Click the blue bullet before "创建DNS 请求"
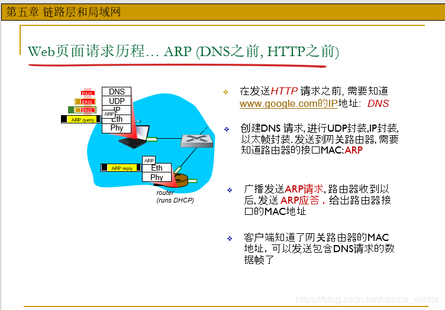The height and width of the screenshot is (310, 445). 227,129
